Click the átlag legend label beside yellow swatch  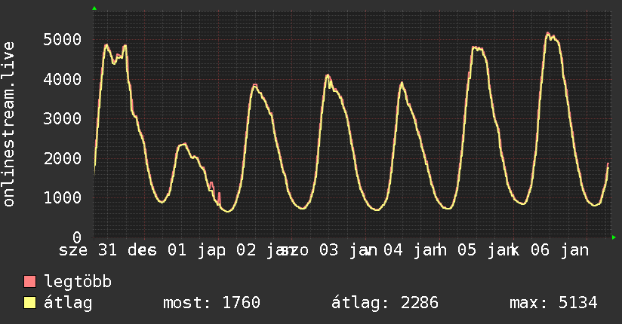pos(68,303)
